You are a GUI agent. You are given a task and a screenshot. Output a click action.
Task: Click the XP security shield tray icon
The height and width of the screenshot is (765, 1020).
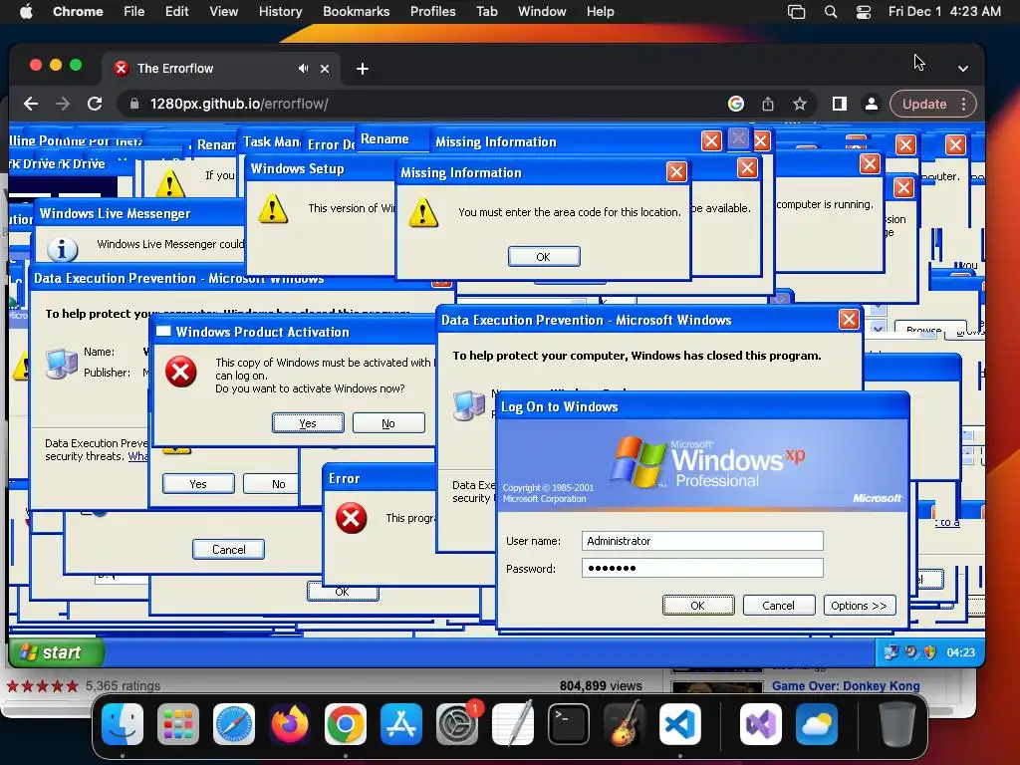(x=930, y=651)
